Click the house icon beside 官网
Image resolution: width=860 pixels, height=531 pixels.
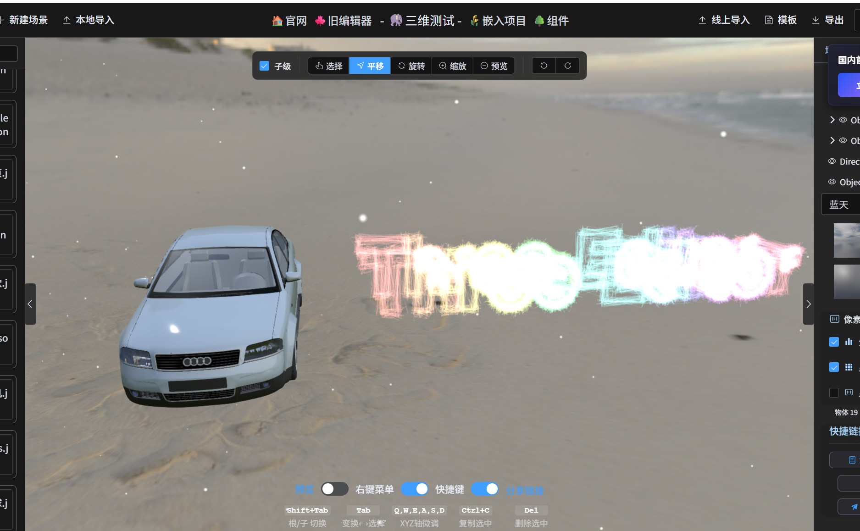pyautogui.click(x=277, y=21)
